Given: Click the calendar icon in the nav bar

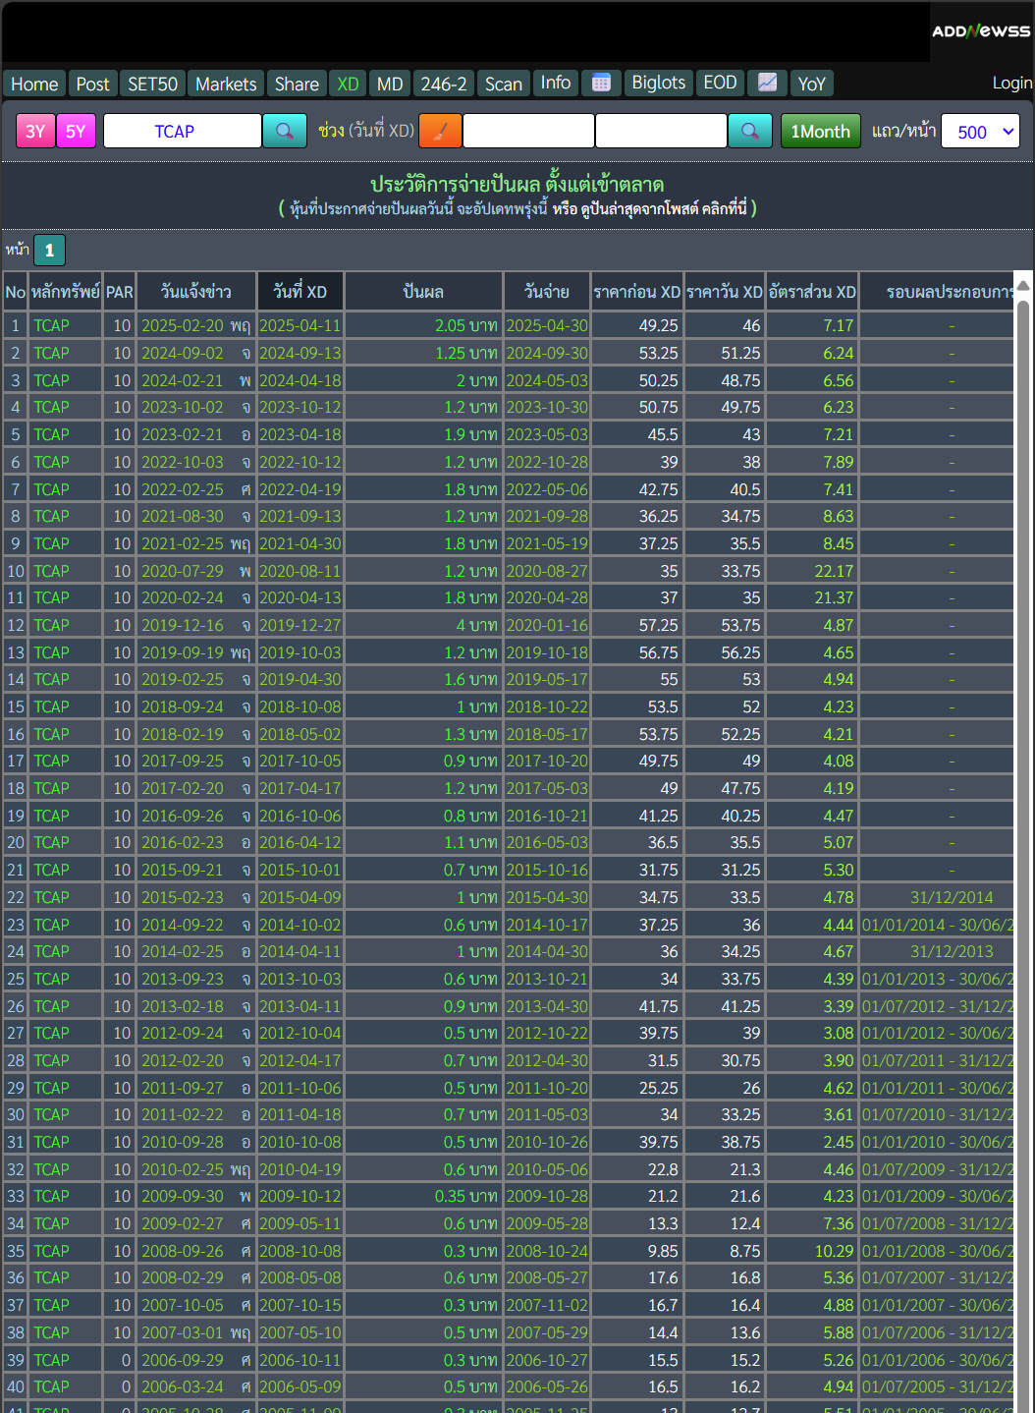Looking at the screenshot, I should (x=601, y=84).
